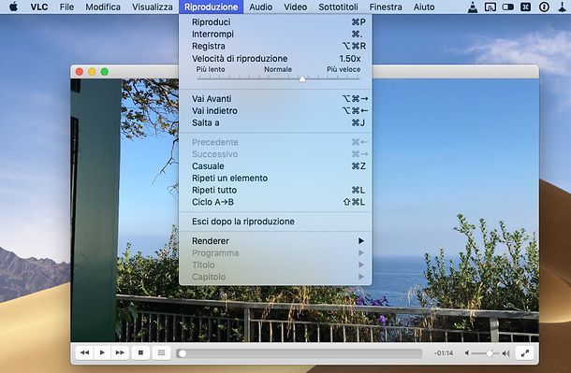The height and width of the screenshot is (373, 571).
Task: Show the playlist with the list icon
Action: click(x=161, y=352)
